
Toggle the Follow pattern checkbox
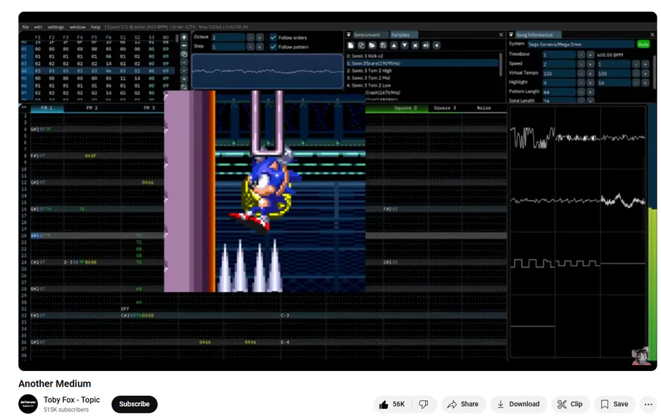tap(273, 46)
